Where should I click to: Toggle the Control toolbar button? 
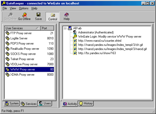53,17
